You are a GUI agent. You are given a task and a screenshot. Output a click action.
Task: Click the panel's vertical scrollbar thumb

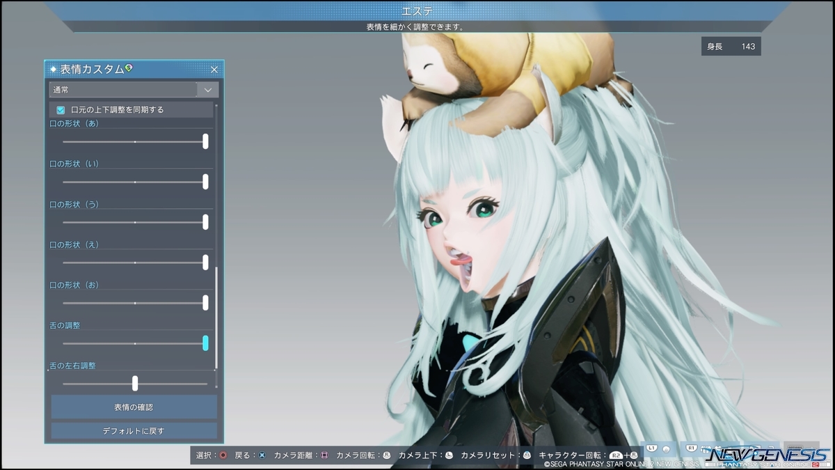[x=216, y=318]
